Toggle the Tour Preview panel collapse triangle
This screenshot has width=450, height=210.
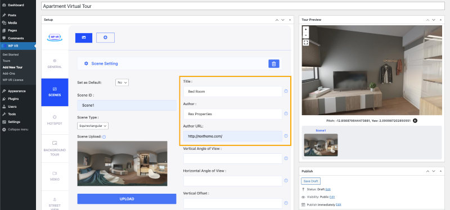pos(441,20)
